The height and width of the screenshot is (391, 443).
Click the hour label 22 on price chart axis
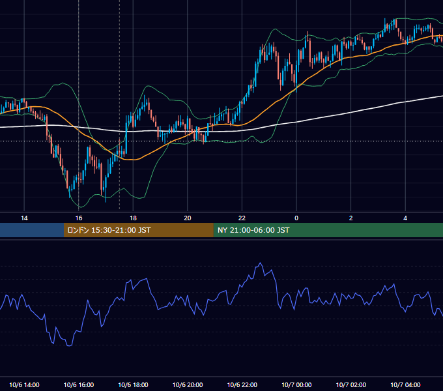242,218
